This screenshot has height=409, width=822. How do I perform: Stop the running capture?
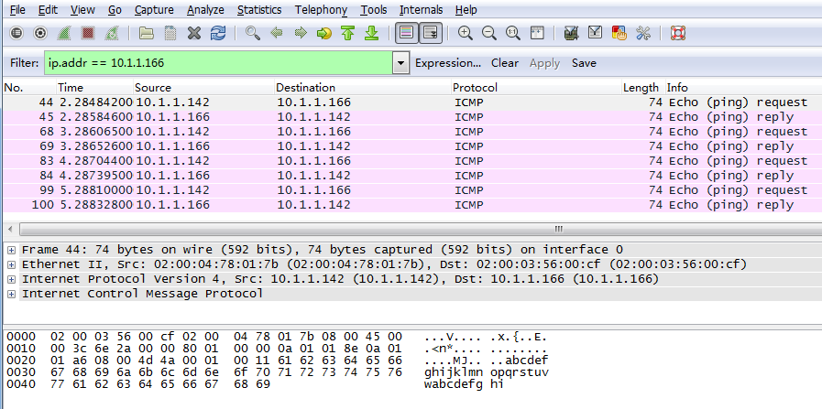tap(88, 34)
